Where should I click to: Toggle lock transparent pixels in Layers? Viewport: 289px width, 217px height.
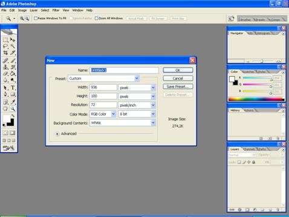[x=239, y=162]
